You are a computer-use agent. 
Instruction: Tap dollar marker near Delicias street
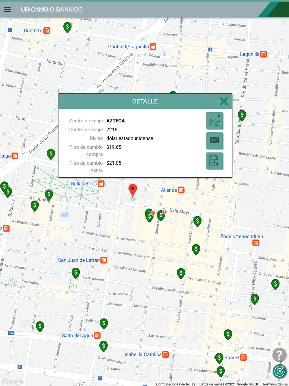104,324
